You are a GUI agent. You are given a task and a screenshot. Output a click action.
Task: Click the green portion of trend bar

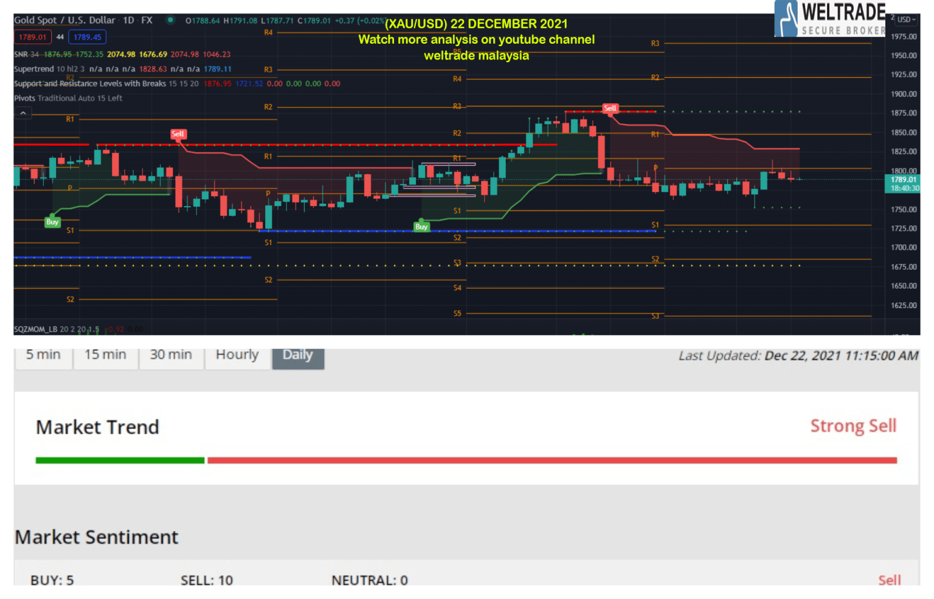120,460
